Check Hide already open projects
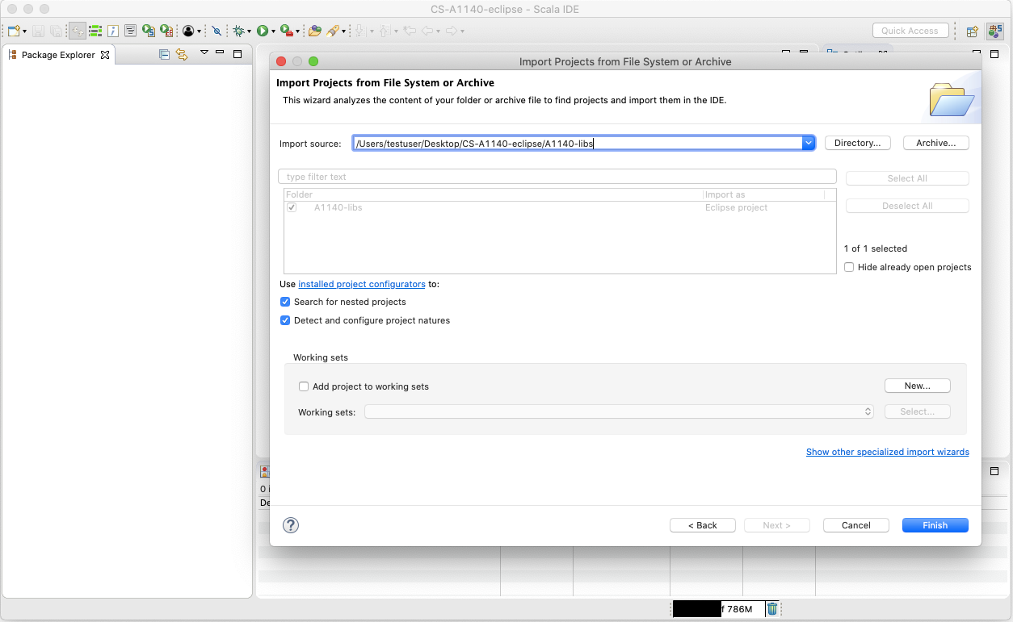This screenshot has width=1013, height=622. (849, 267)
